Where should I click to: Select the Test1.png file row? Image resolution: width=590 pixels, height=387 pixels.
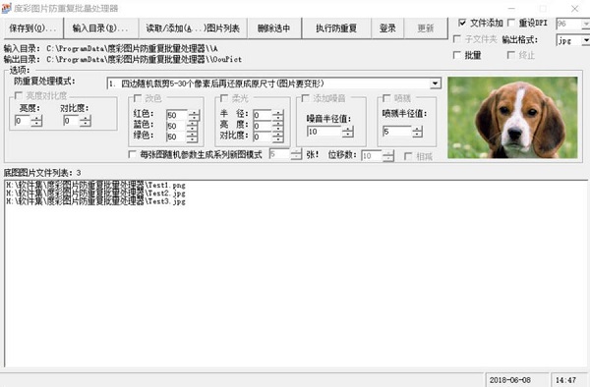click(96, 186)
